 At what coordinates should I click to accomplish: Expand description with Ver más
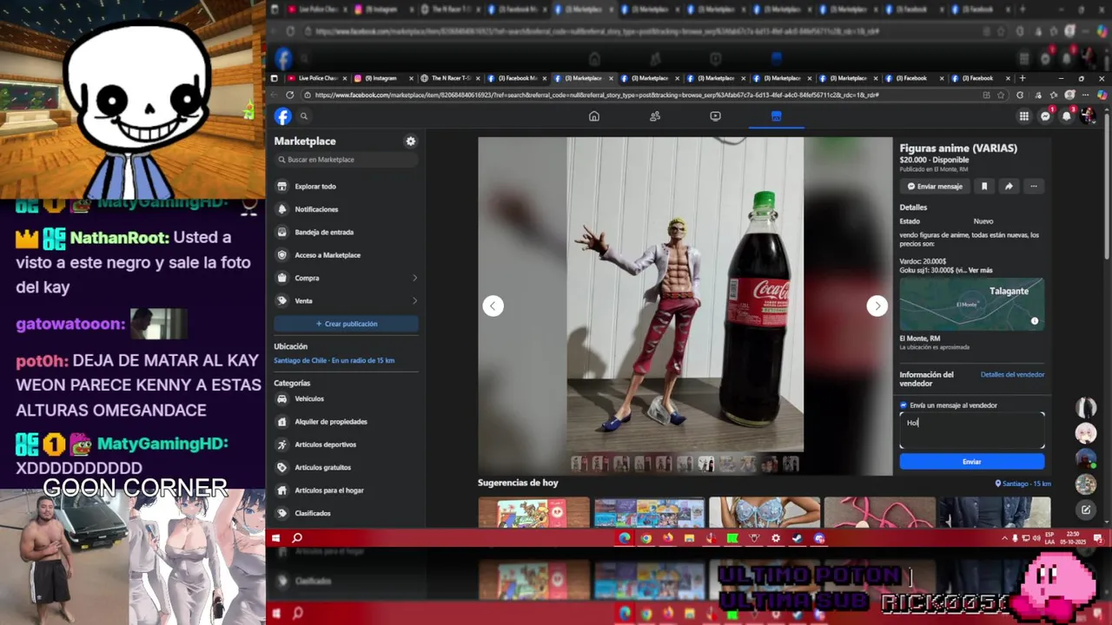[x=980, y=270]
